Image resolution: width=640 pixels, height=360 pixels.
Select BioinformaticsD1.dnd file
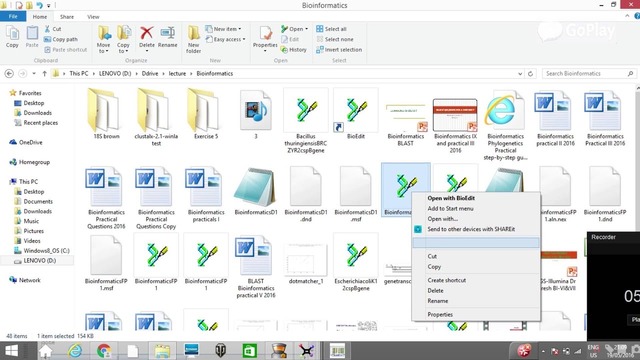306,194
